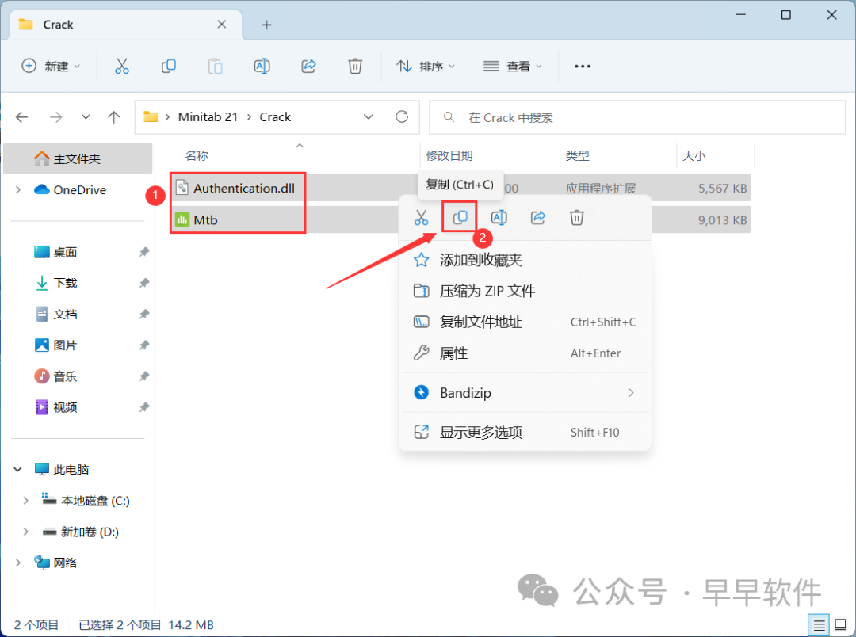Click the cut scissors icon in context menu
The image size is (856, 637).
coord(421,217)
